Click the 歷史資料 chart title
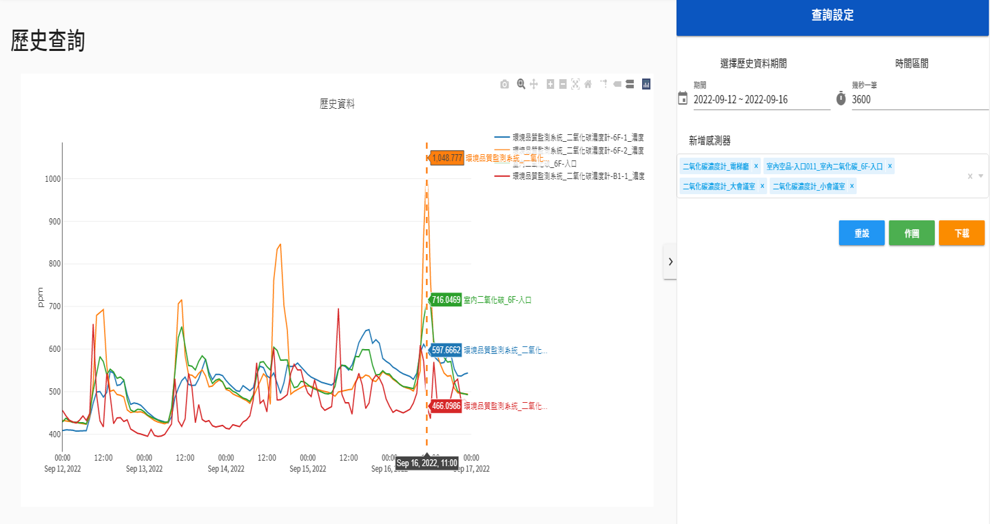 (x=337, y=104)
